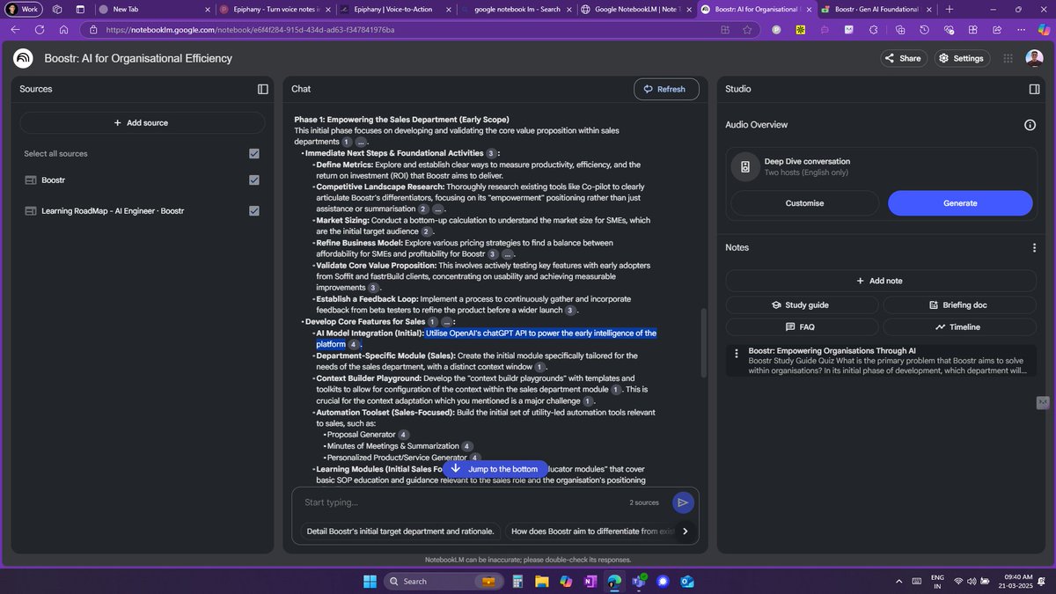1056x594 pixels.
Task: Select the Learning RoadMap source row
Action: tap(141, 211)
